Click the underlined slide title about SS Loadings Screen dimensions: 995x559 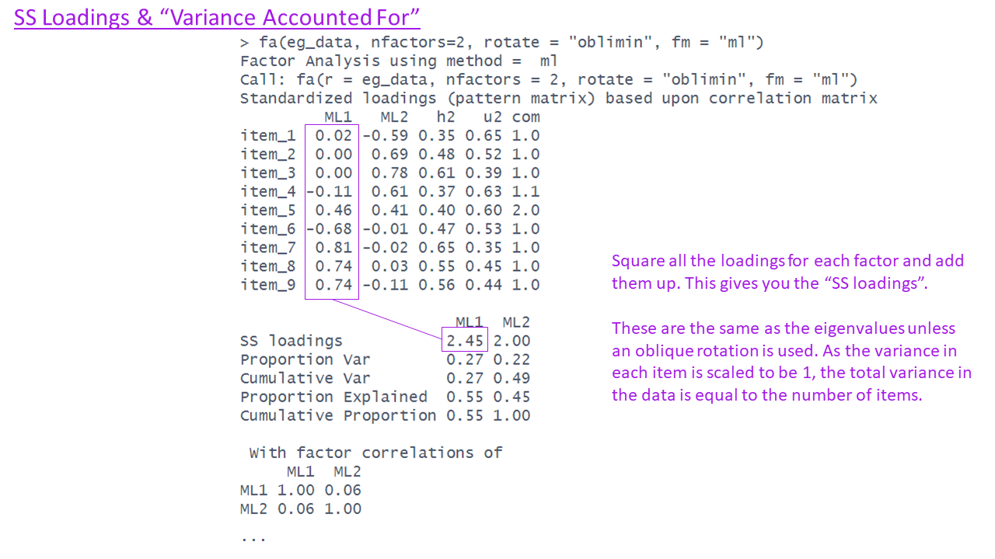pos(217,18)
